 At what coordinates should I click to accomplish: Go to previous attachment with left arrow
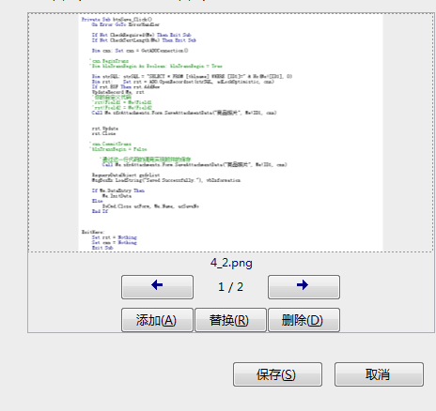(157, 287)
